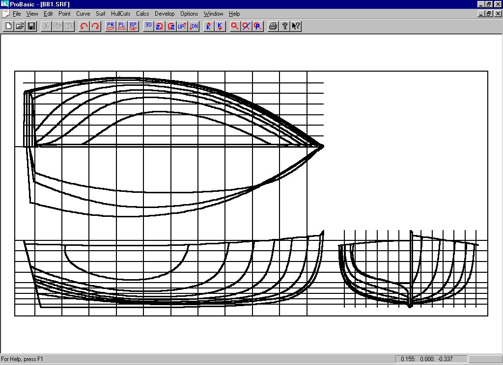503x365 pixels.
Task: Click the question mark About icon
Action: [x=285, y=26]
